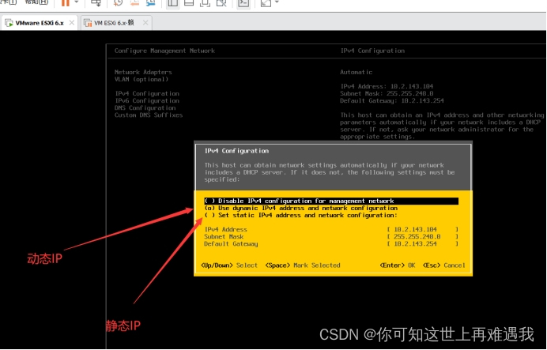Select Use dynamic IPv4 address radio option

coord(300,208)
